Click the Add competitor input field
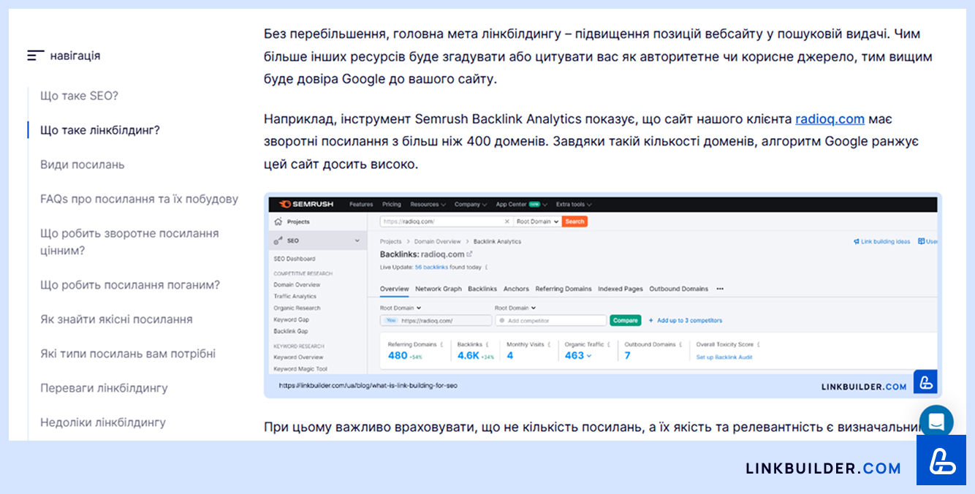Viewport: 975px width, 494px height. click(x=551, y=320)
